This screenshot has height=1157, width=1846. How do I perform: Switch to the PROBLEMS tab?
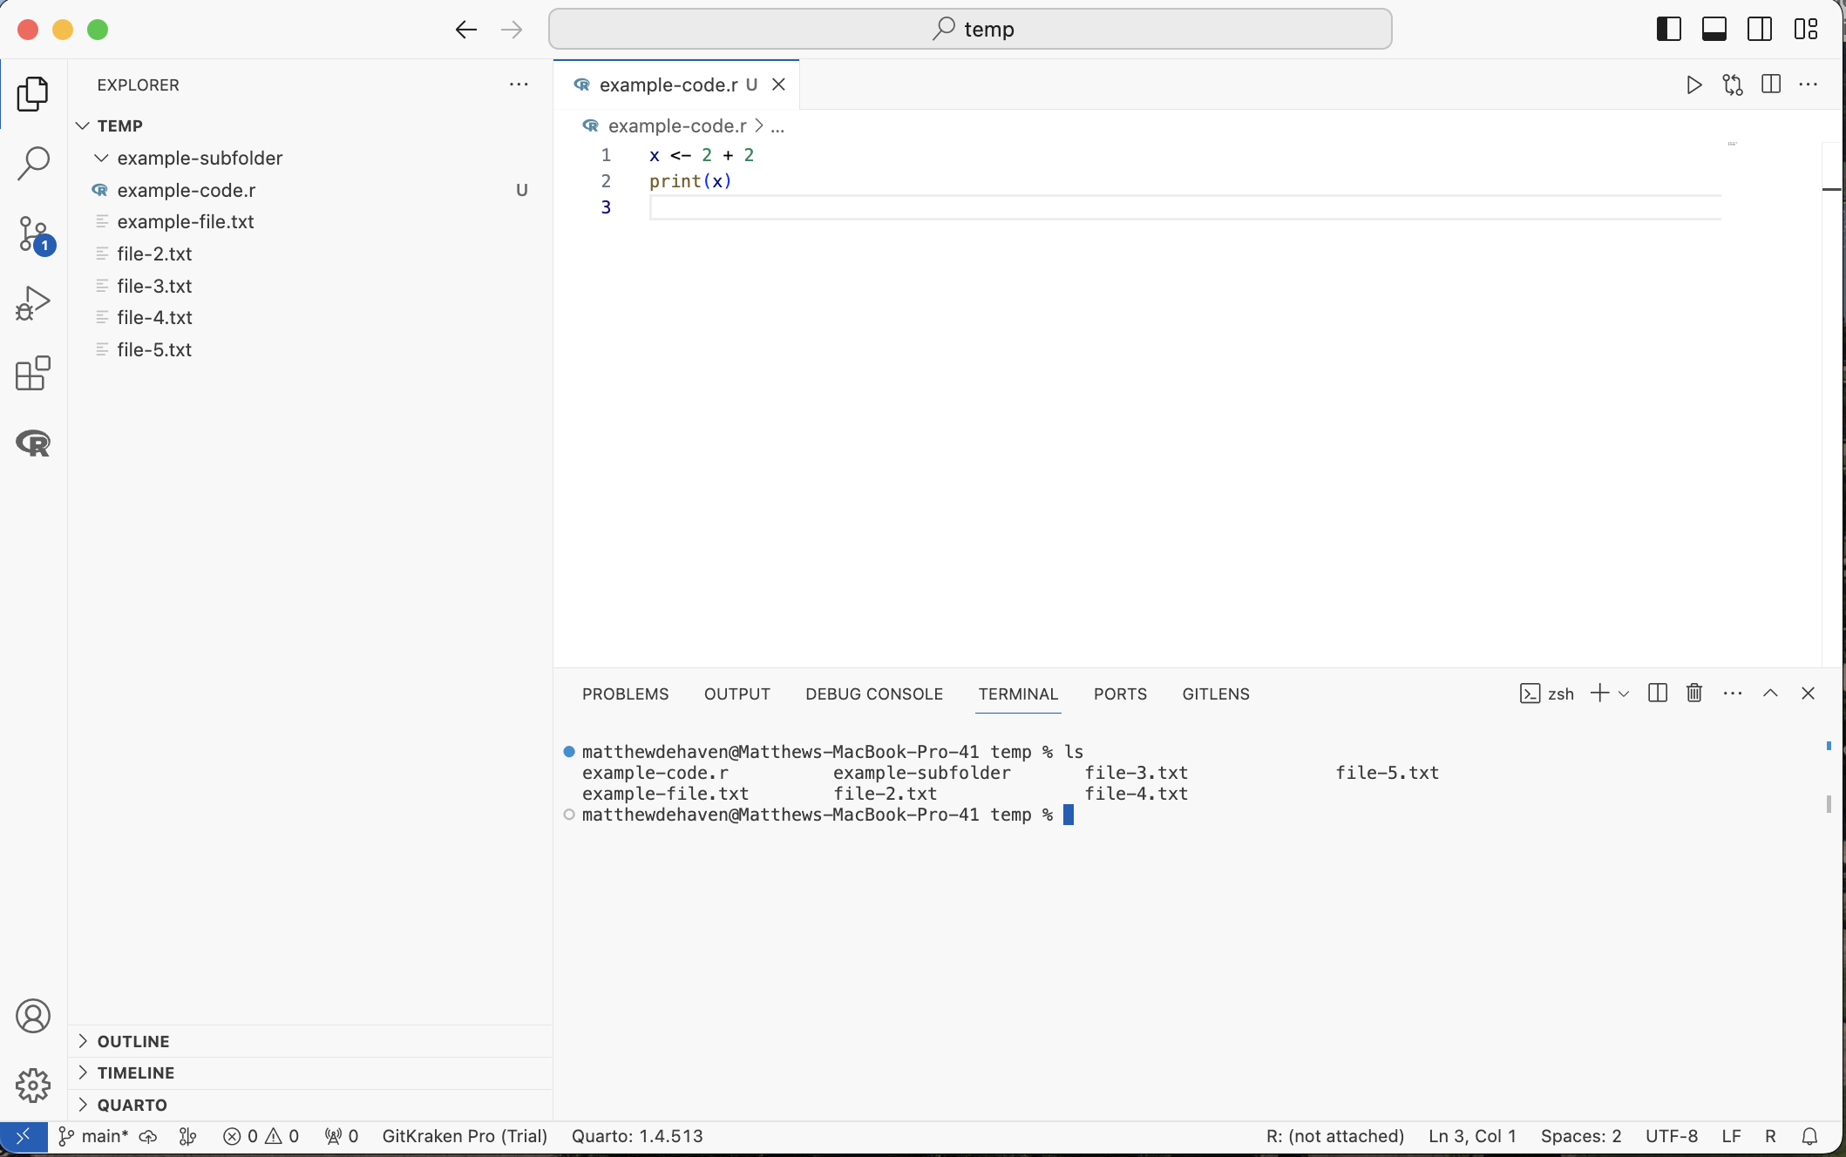[625, 694]
